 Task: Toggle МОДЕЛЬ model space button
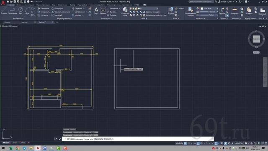179,143
